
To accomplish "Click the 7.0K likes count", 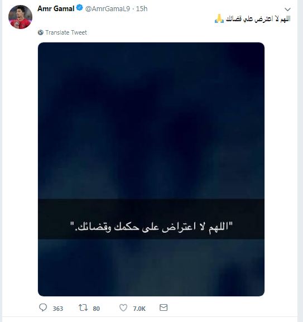I will [139, 309].
